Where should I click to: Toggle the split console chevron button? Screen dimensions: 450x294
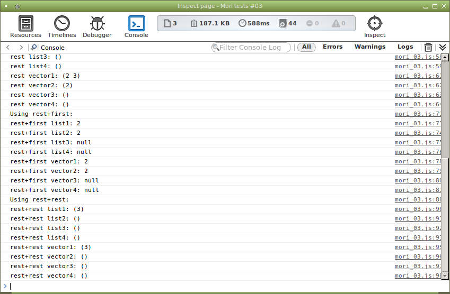pos(443,47)
